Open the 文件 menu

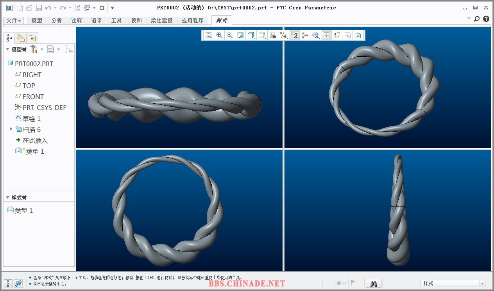pyautogui.click(x=14, y=20)
